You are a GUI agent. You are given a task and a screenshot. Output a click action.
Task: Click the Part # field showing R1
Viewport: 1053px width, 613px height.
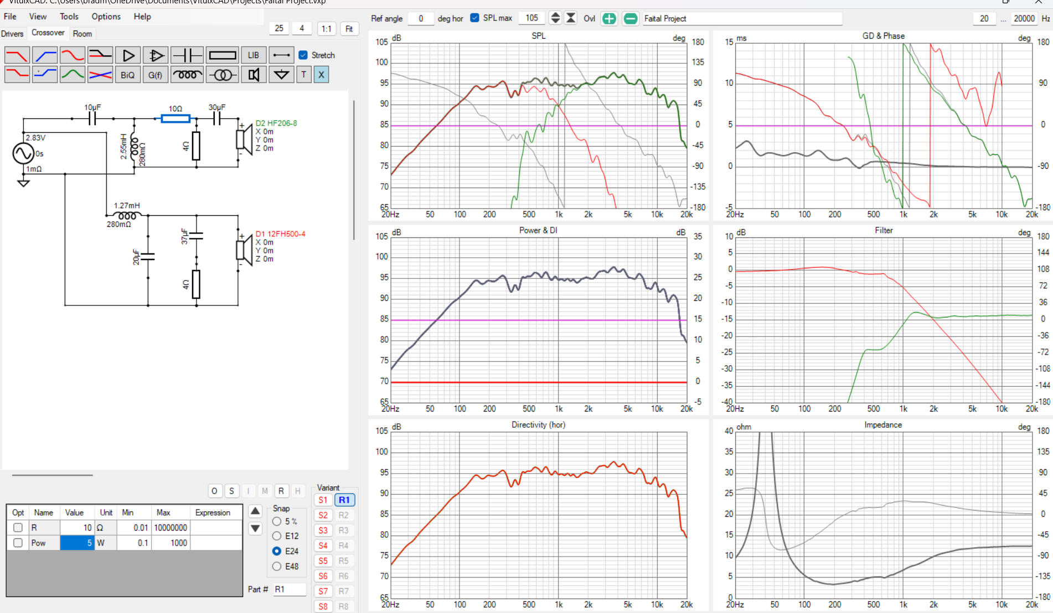click(290, 589)
